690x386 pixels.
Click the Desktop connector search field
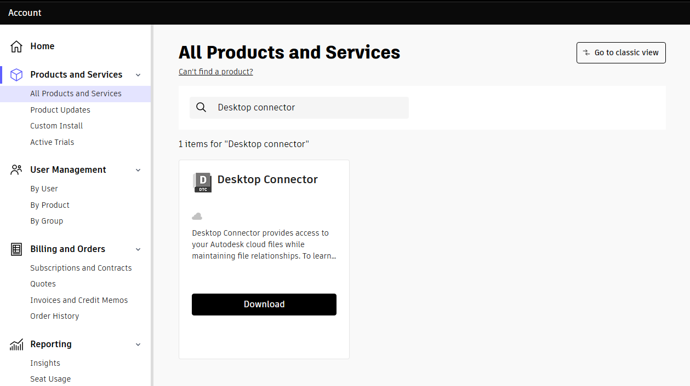click(x=307, y=108)
